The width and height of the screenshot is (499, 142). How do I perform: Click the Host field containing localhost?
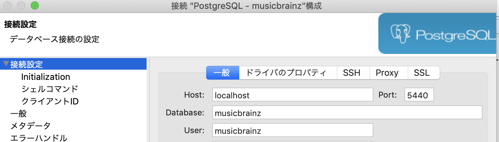(293, 95)
